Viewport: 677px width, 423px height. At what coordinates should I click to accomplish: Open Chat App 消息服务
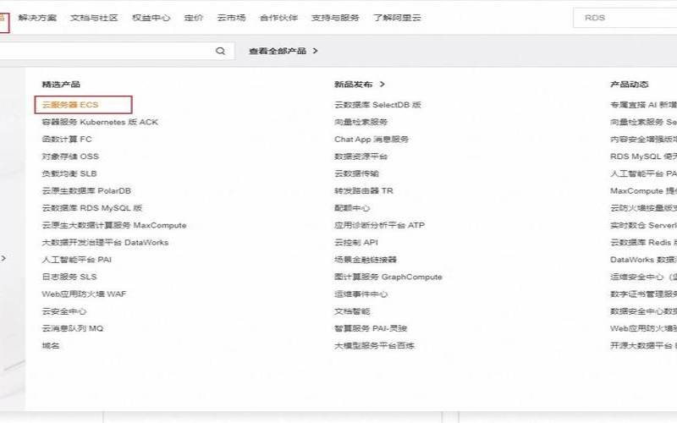tap(372, 139)
